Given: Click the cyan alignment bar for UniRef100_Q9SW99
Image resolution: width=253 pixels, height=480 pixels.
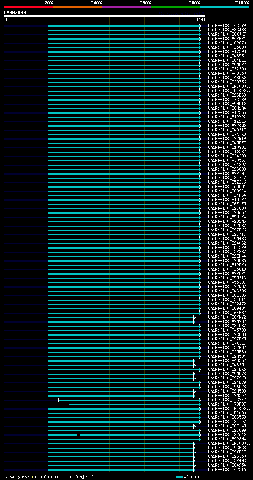Looking at the screenshot, I should (x=125, y=430).
